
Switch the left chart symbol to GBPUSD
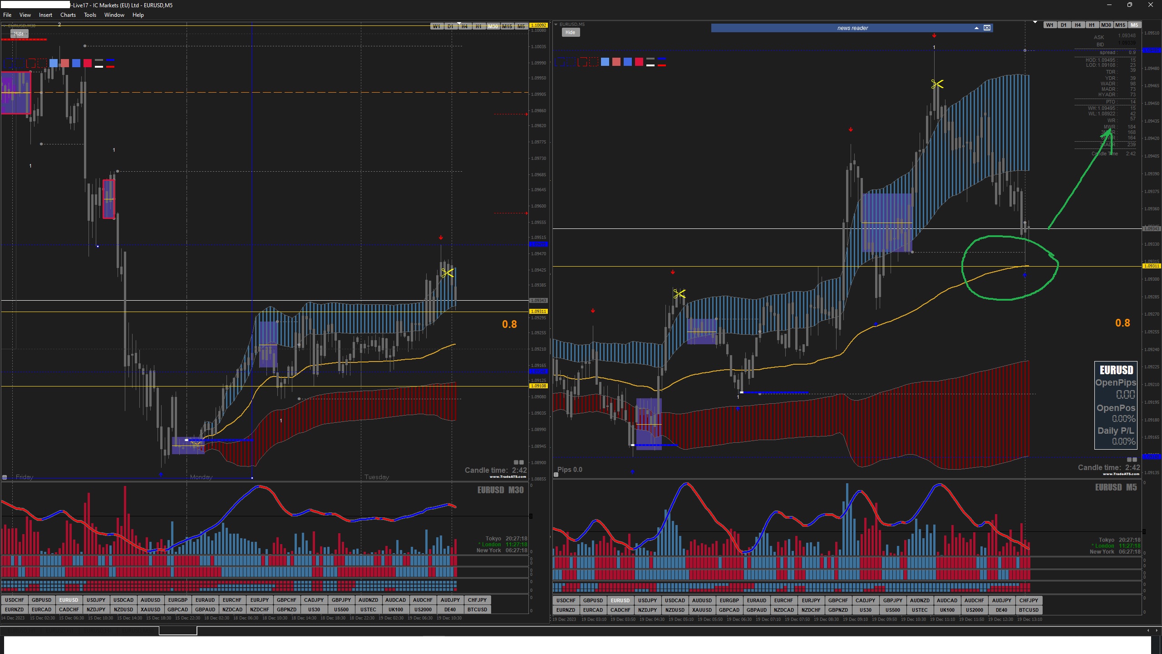41,600
